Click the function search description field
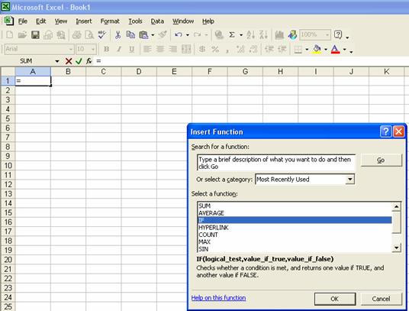 276,163
